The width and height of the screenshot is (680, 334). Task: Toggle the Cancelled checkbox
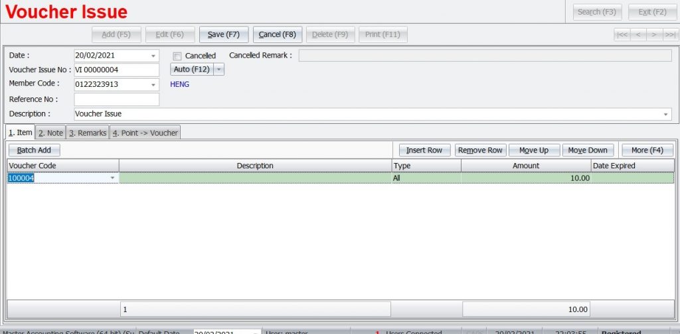click(x=177, y=56)
